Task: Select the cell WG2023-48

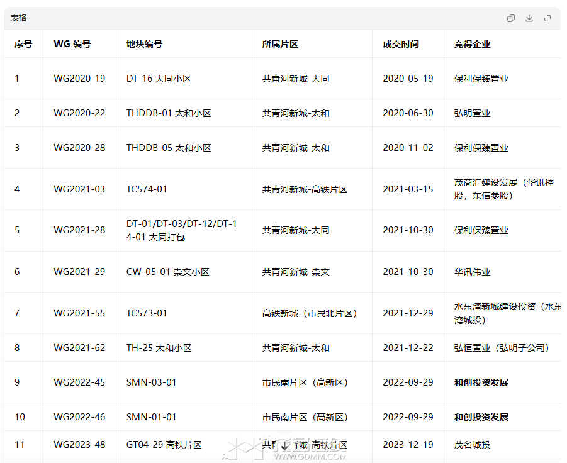Action: [x=79, y=445]
